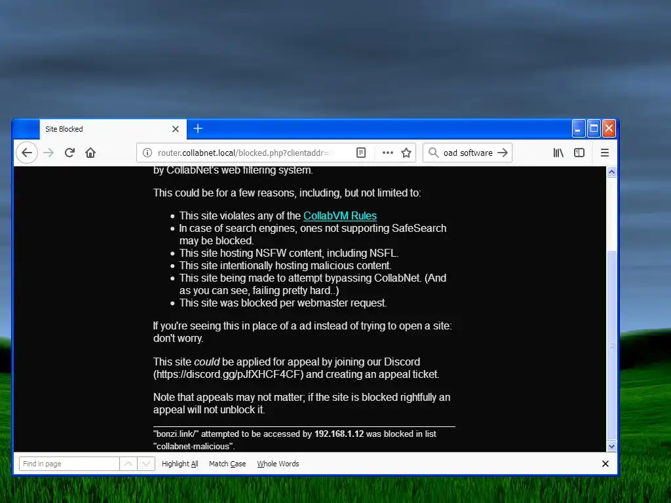Close the Firefox window
The height and width of the screenshot is (503, 671).
point(609,128)
